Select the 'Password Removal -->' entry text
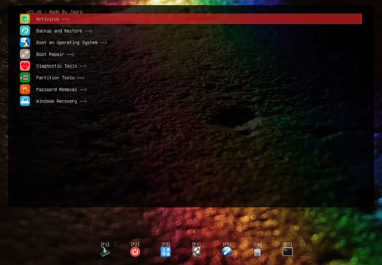 tap(61, 89)
